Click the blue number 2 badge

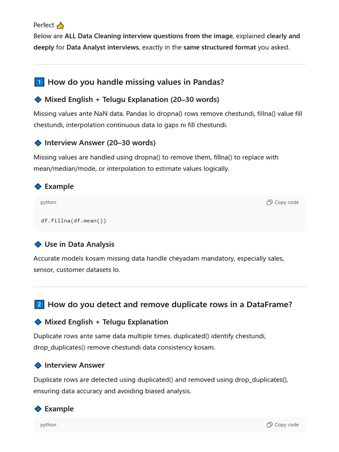[39, 305]
